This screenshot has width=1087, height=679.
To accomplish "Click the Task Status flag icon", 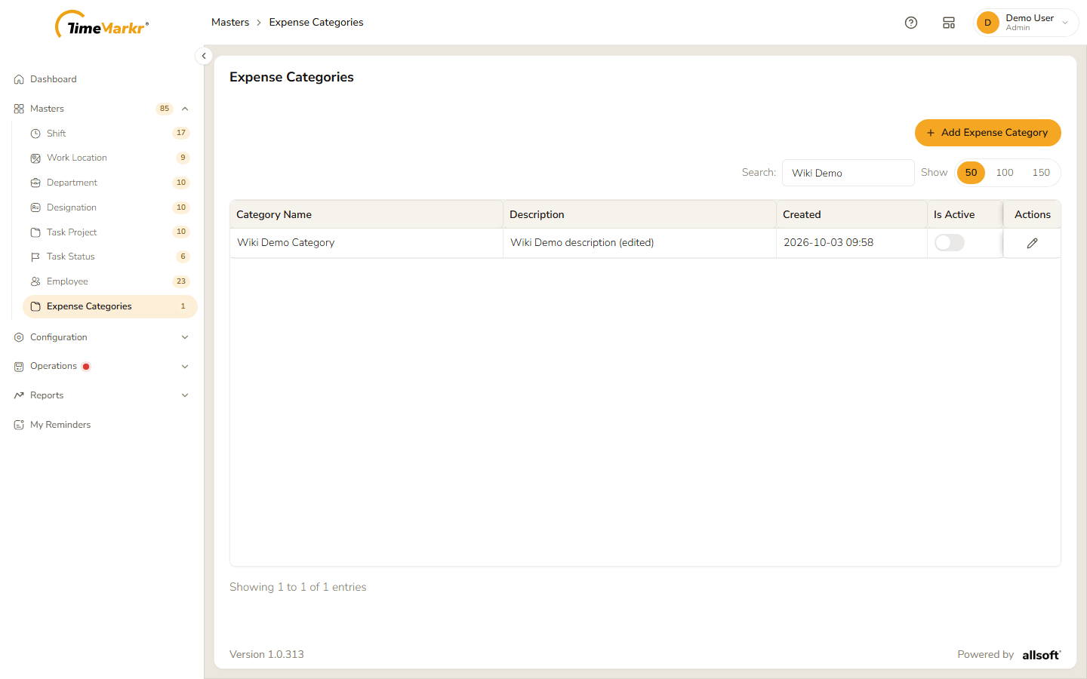I will [x=35, y=257].
